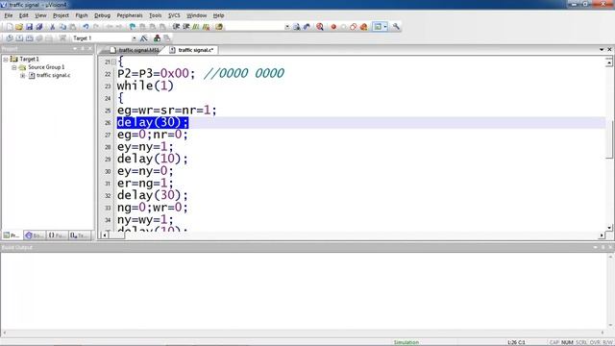615x346 pixels.
Task: Open the Peripherals menu
Action: tap(130, 15)
